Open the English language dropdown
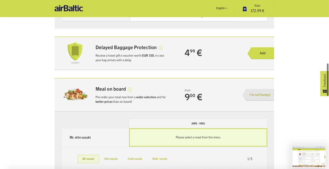Viewport: 329px width, 169px height. 222,8
